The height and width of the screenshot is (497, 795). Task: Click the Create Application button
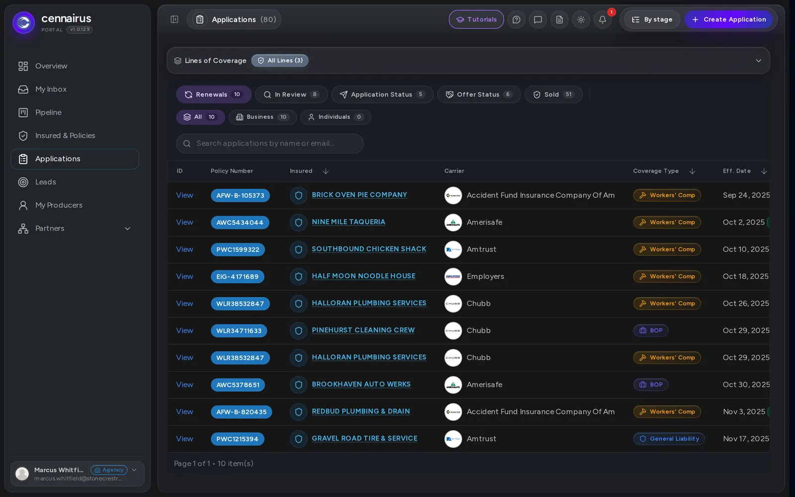tap(728, 19)
